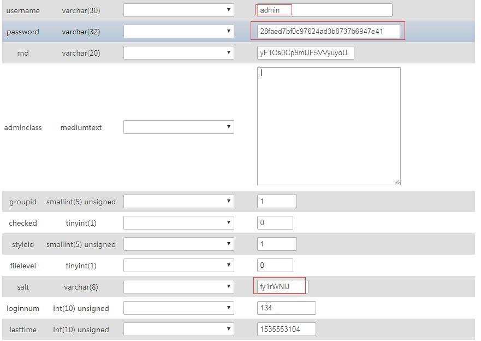
Task: Open the salt row function dropdown
Action: click(179, 286)
